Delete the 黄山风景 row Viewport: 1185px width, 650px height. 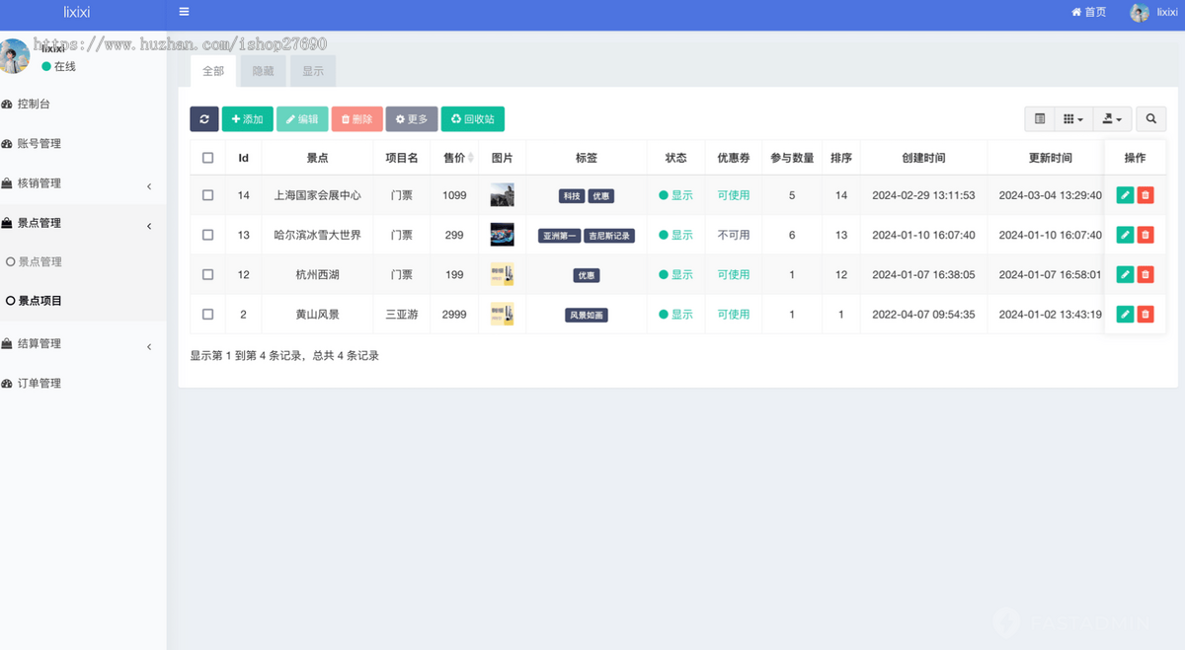[x=1145, y=314]
